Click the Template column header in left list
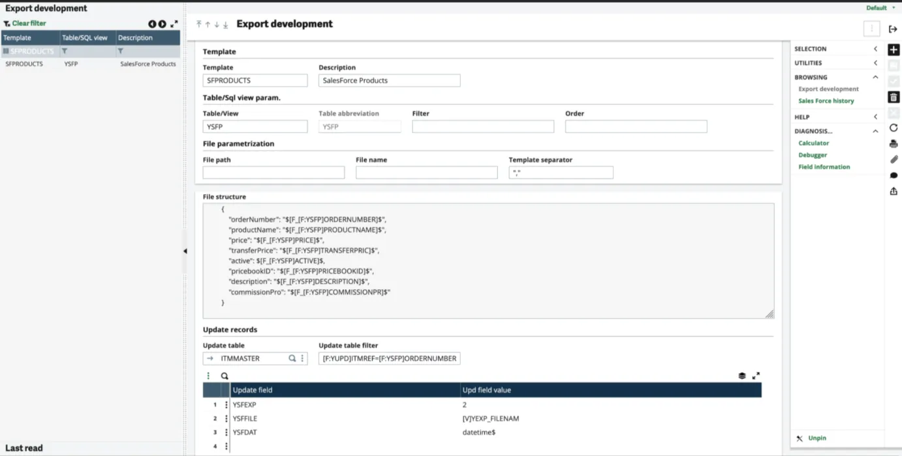This screenshot has height=456, width=902. tap(30, 38)
